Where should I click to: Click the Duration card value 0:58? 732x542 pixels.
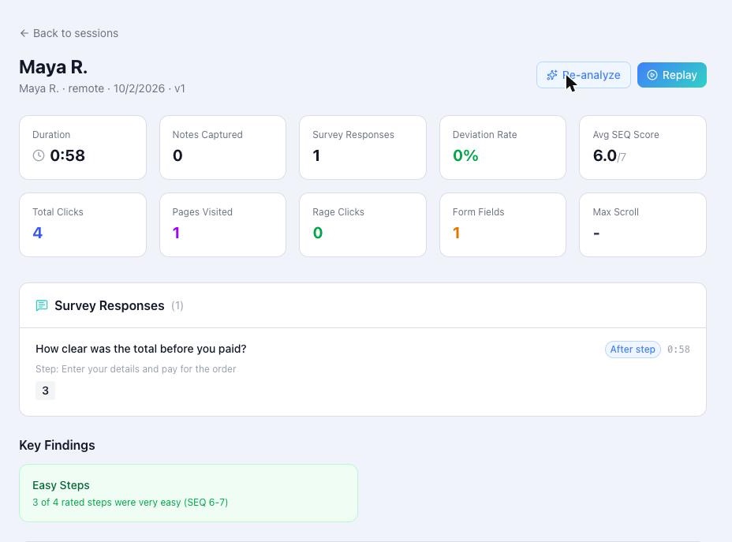(67, 155)
